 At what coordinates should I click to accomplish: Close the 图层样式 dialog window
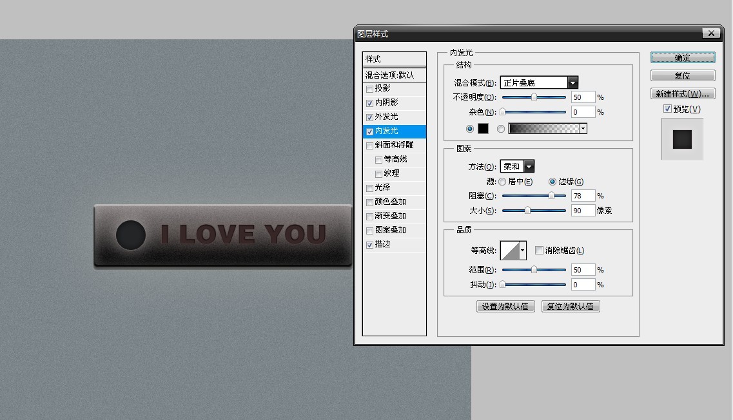(711, 33)
